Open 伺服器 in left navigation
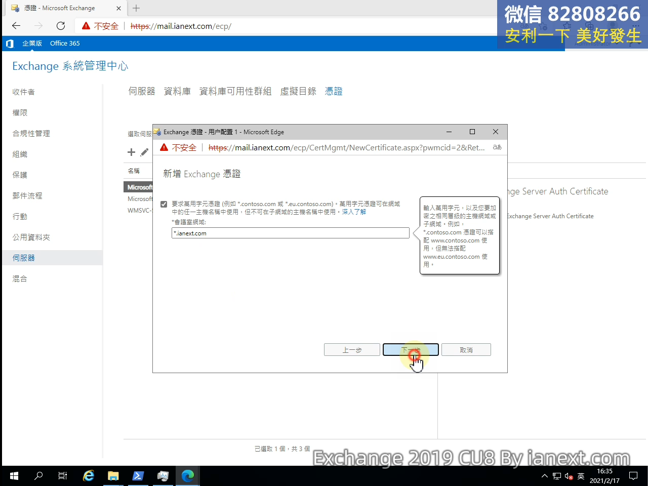This screenshot has height=486, width=648. point(52,258)
